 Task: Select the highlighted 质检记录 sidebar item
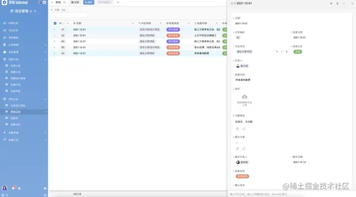pos(24,112)
